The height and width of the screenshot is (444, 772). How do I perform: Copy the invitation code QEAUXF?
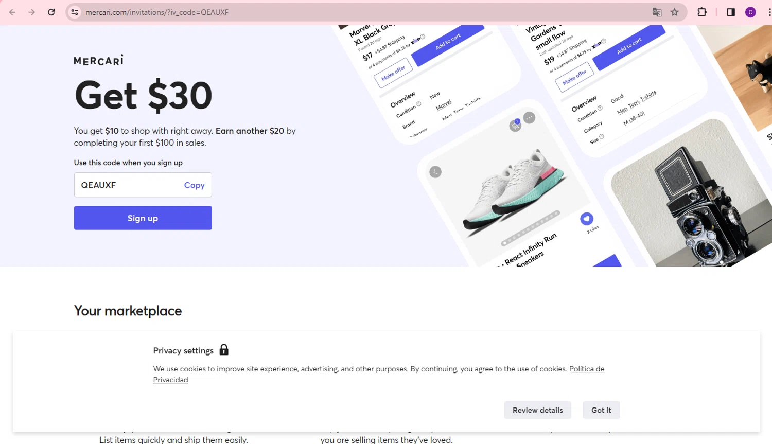(194, 185)
